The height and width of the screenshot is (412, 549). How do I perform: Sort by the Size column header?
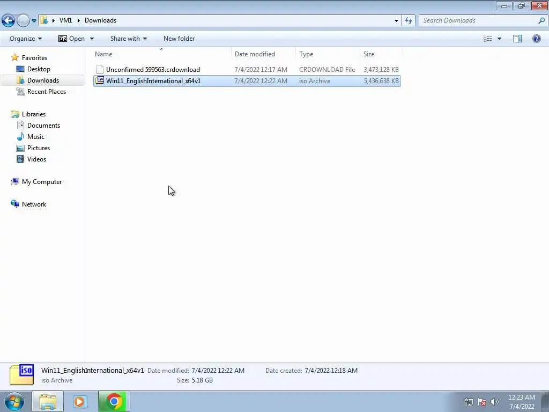pyautogui.click(x=381, y=54)
